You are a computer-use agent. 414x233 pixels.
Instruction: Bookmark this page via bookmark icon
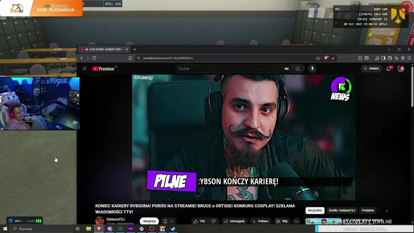point(130,58)
